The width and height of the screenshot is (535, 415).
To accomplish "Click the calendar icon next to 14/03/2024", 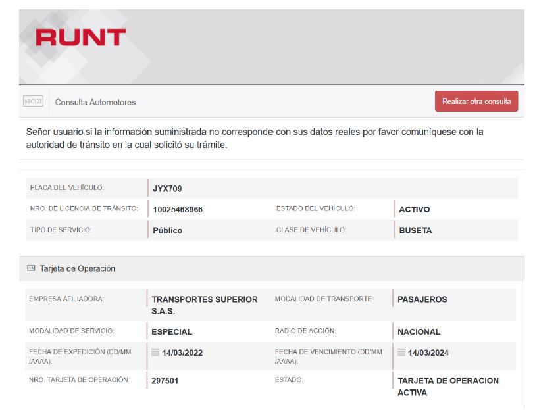I will pyautogui.click(x=401, y=352).
